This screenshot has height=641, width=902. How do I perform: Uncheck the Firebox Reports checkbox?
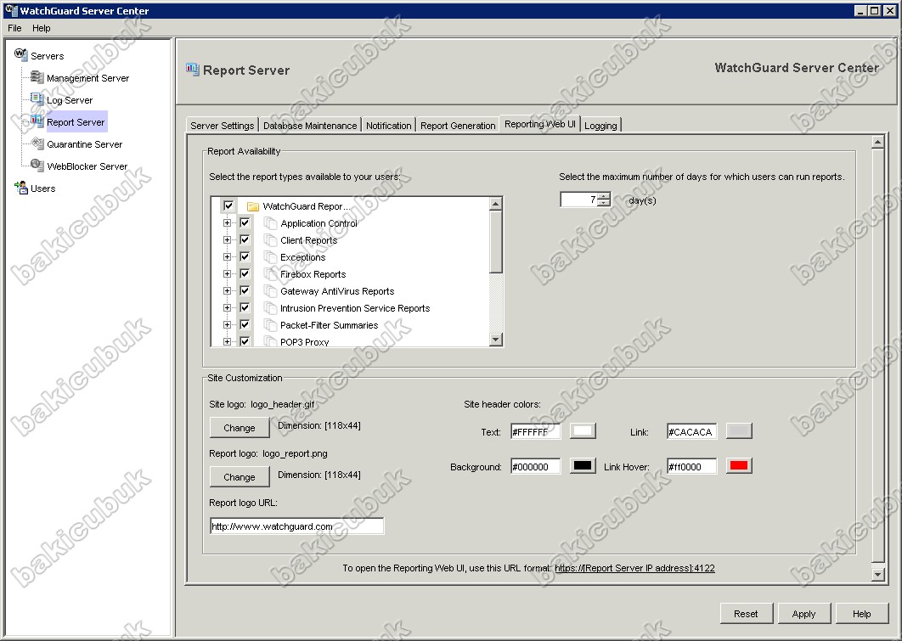point(245,273)
